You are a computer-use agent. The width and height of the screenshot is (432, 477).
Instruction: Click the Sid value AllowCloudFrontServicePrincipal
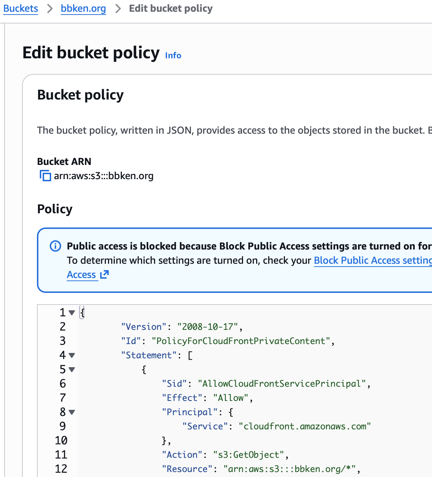point(282,384)
